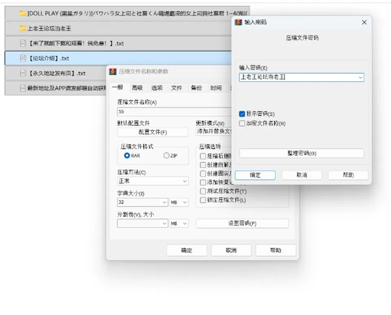Click 取消 in the 压缩文件名称和参数 dialog

(x=231, y=250)
